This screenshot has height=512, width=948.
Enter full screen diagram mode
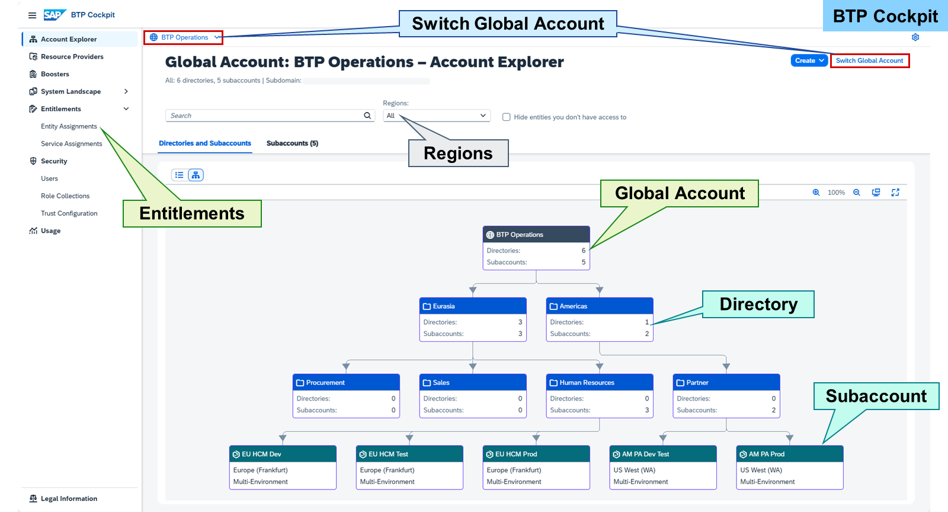(895, 193)
